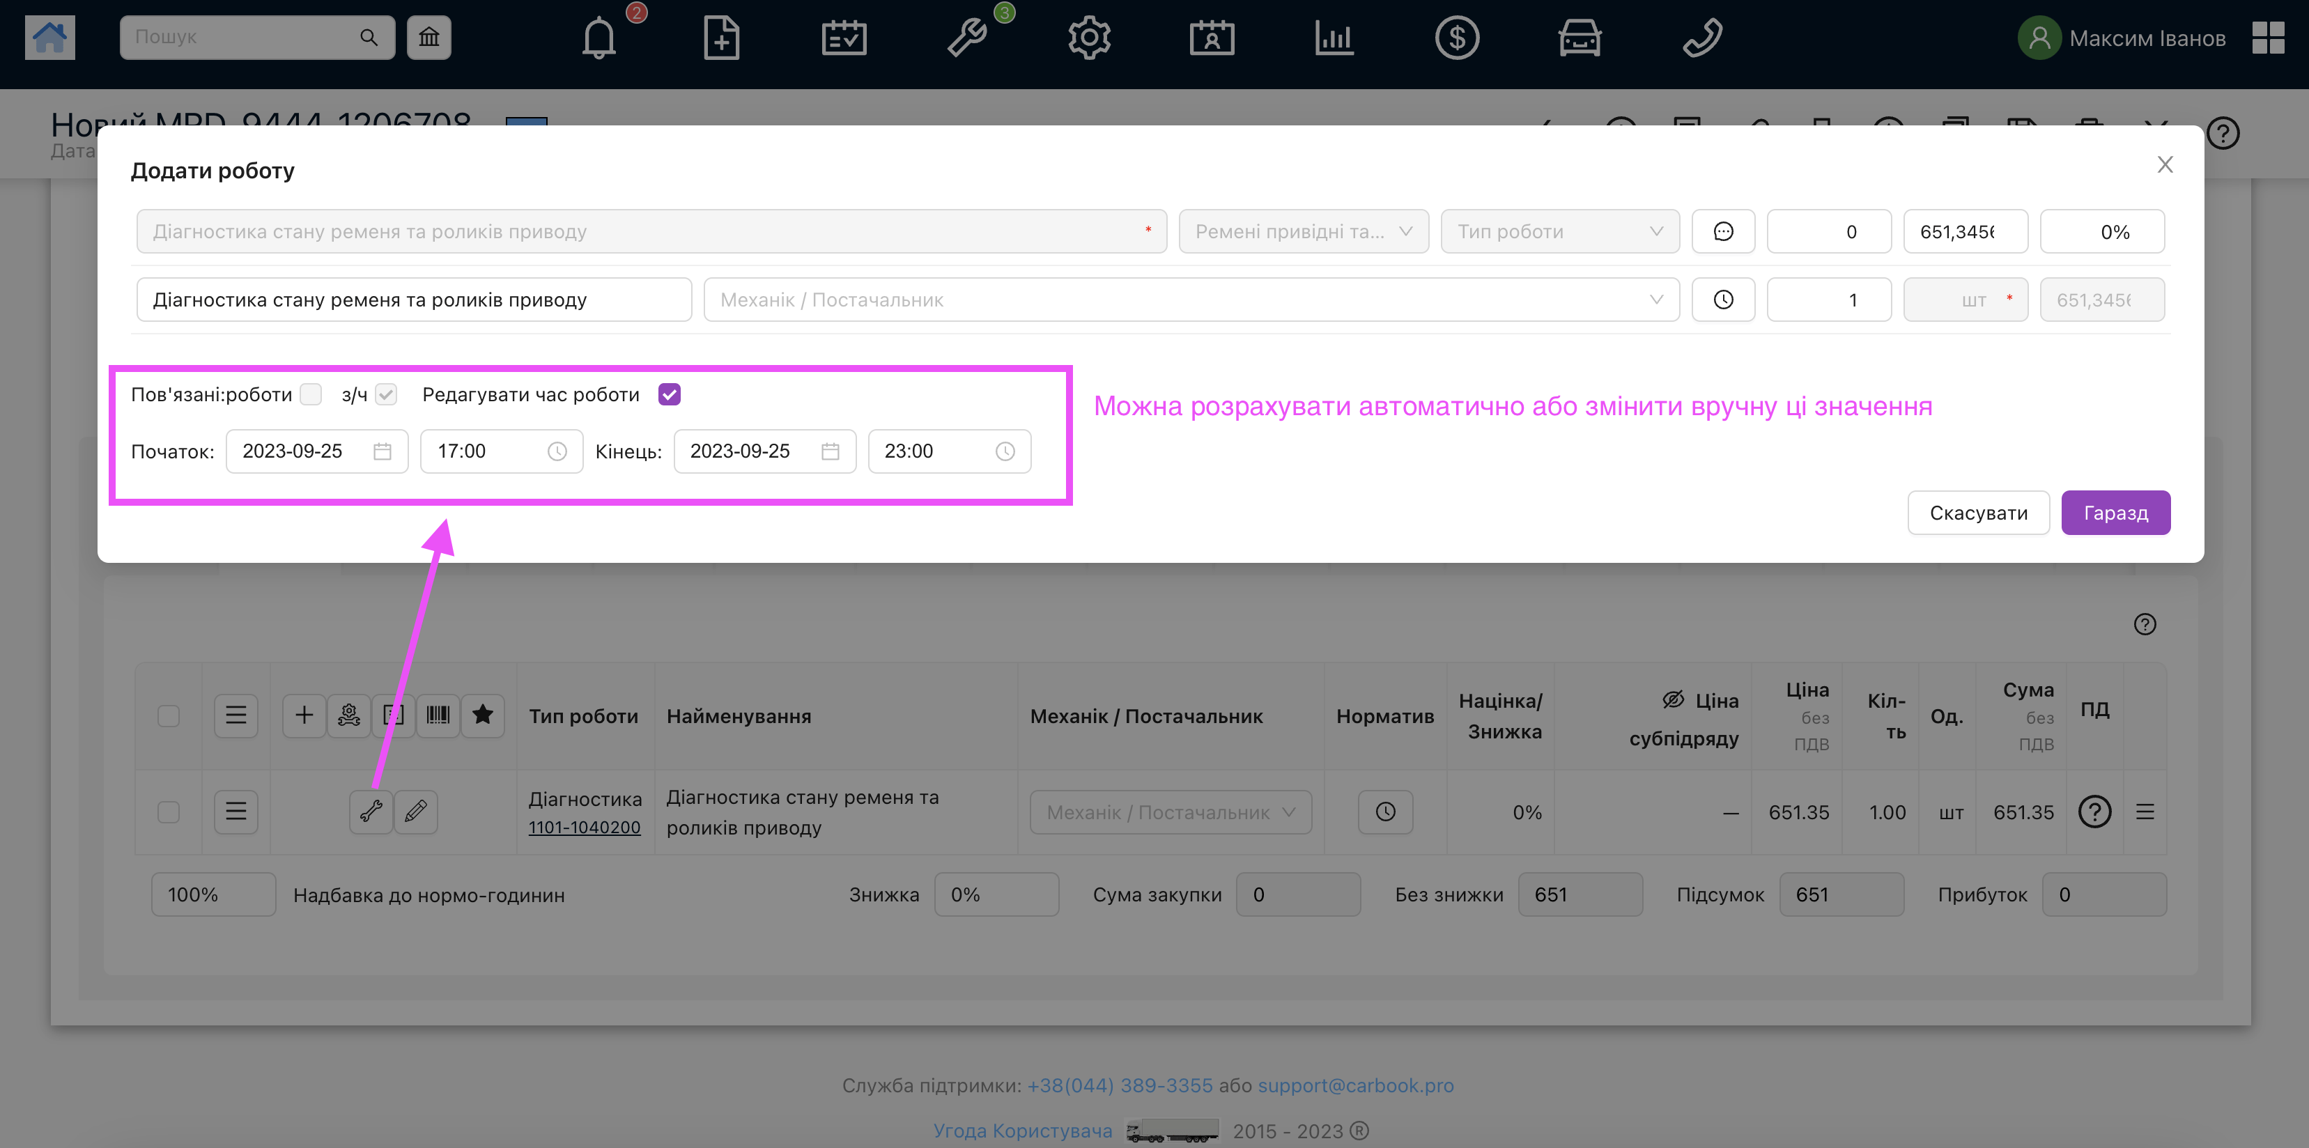Viewport: 2309px width, 1148px height.
Task: Close the Додати роботу dialog
Action: [2165, 165]
